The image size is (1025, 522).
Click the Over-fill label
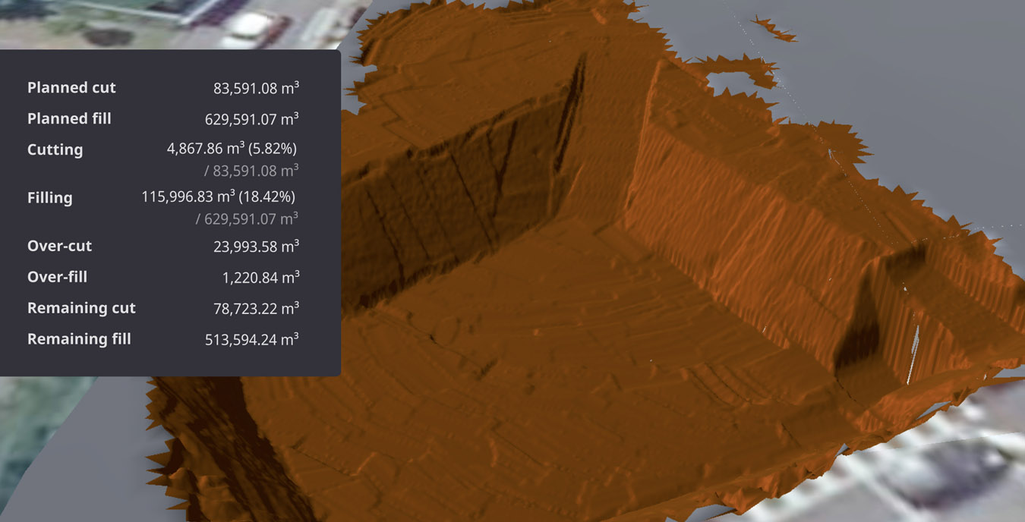[x=57, y=278]
